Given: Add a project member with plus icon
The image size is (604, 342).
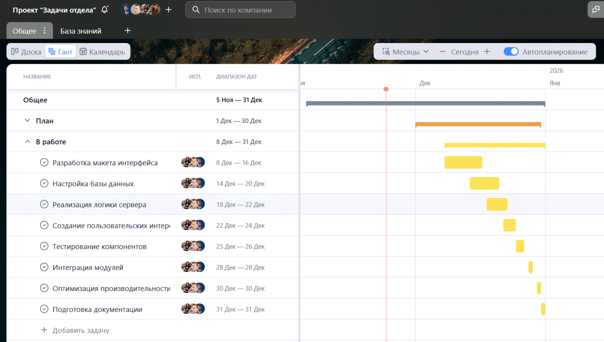Looking at the screenshot, I should coord(168,10).
